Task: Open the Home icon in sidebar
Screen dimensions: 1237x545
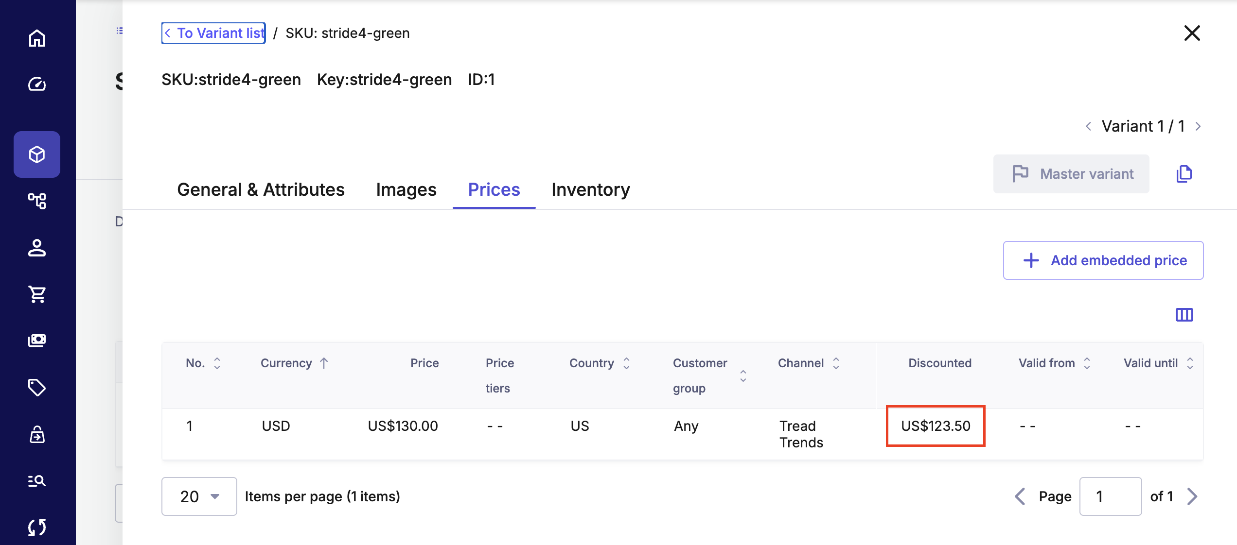Action: click(x=37, y=38)
